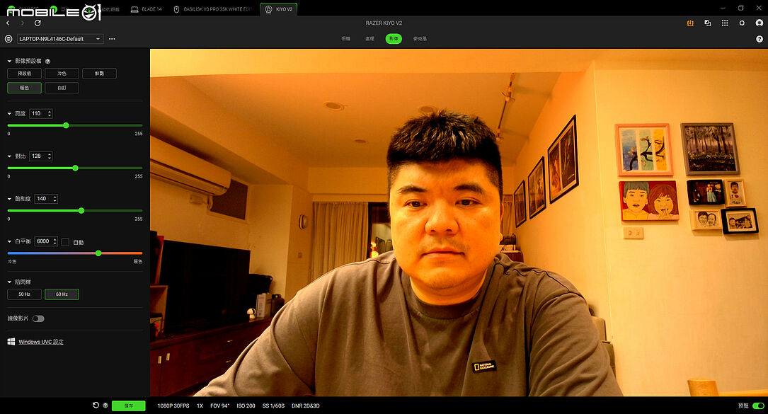Click the 1080P 30FPS status text

[173, 406]
